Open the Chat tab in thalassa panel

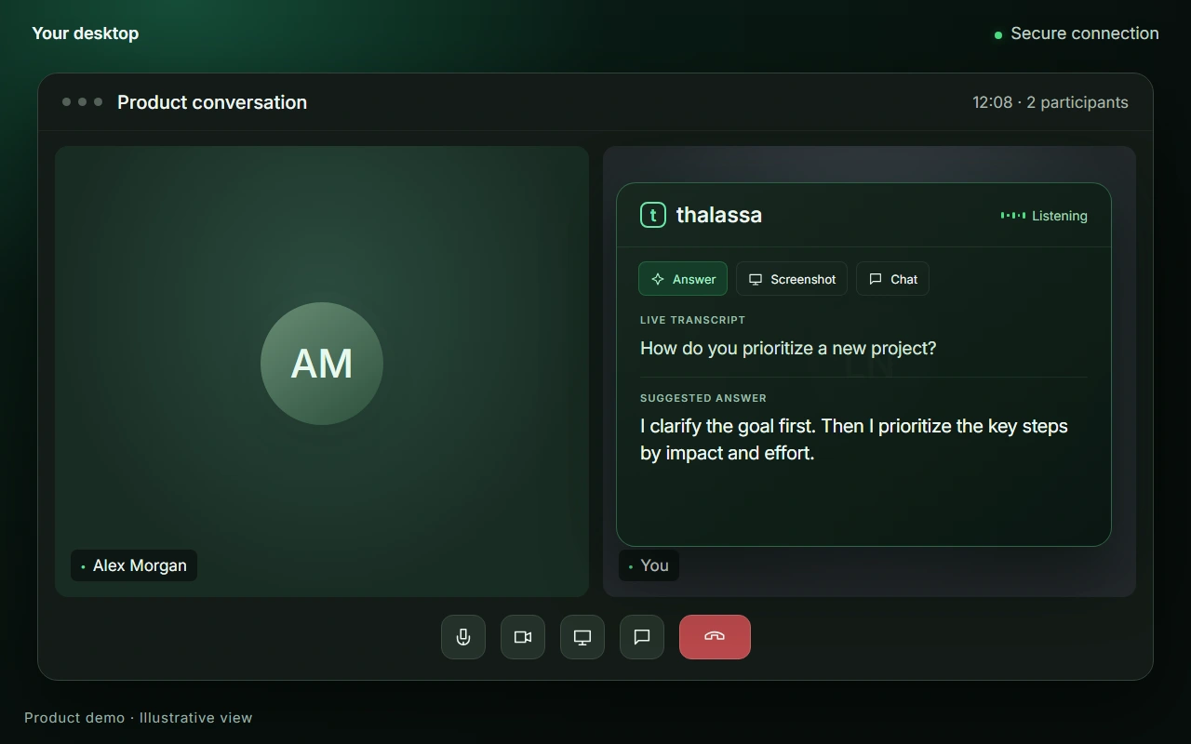[x=892, y=279]
